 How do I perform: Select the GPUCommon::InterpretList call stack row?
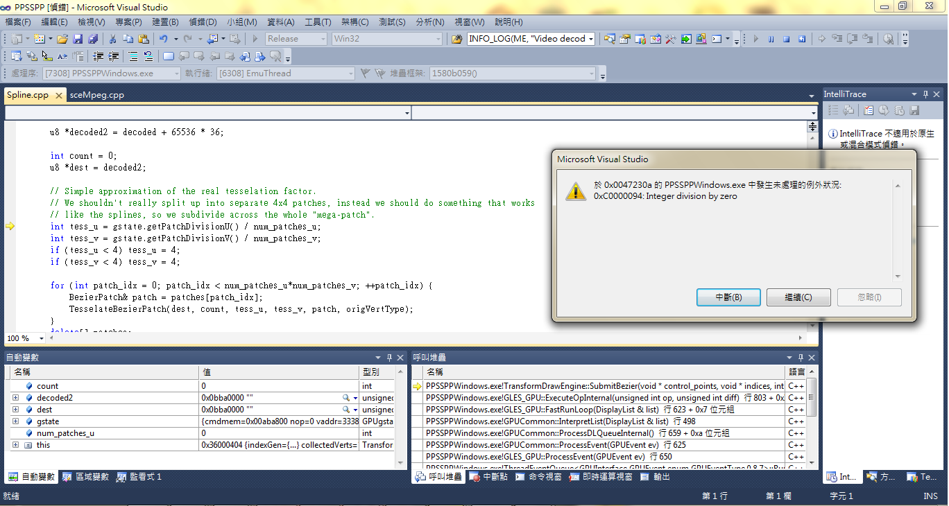(x=599, y=421)
